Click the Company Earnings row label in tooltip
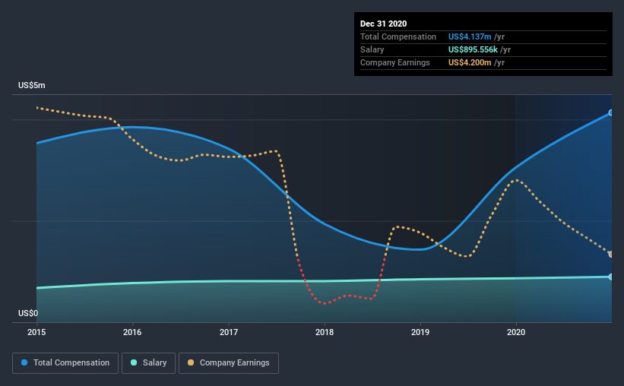Viewport: 624px width, 386px height. (394, 62)
